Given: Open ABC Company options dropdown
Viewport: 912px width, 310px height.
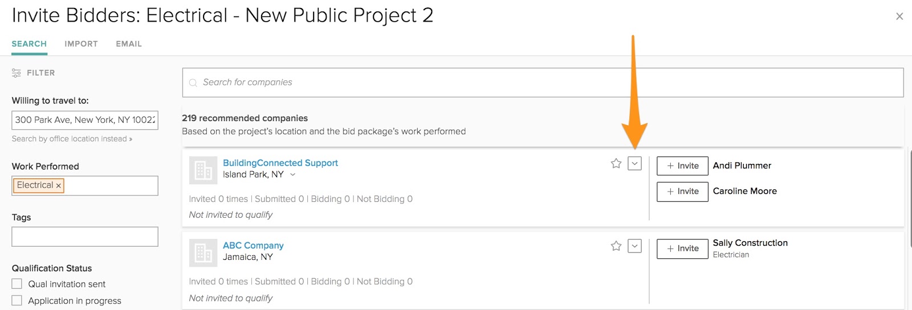Looking at the screenshot, I should pyautogui.click(x=634, y=246).
